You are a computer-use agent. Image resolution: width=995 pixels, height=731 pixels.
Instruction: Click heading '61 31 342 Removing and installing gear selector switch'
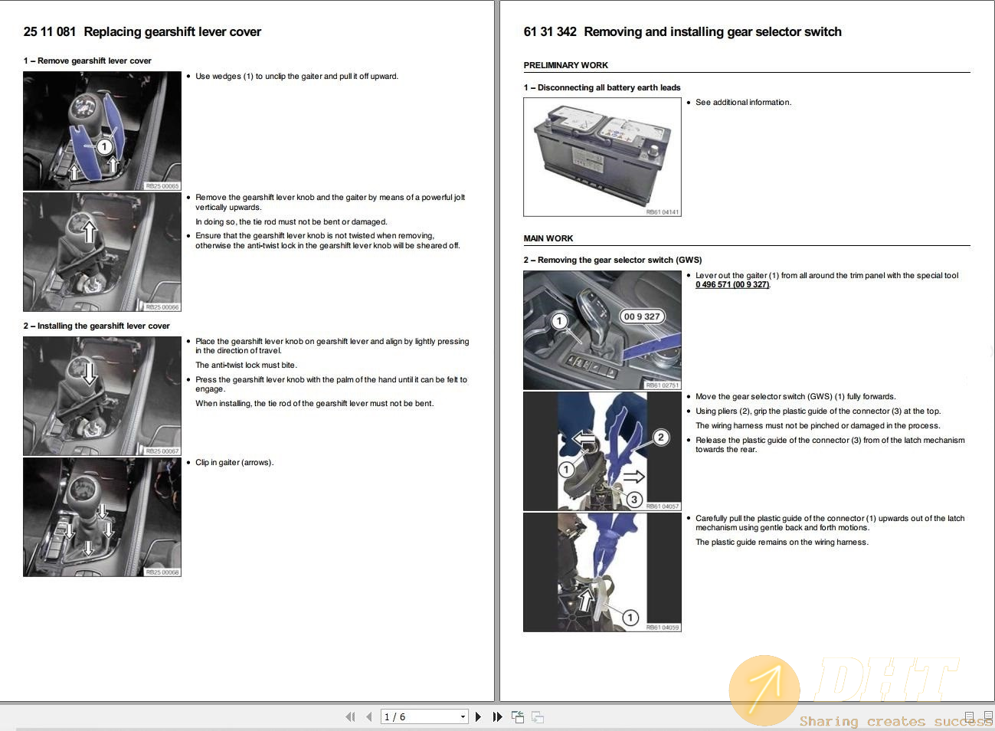coord(682,32)
